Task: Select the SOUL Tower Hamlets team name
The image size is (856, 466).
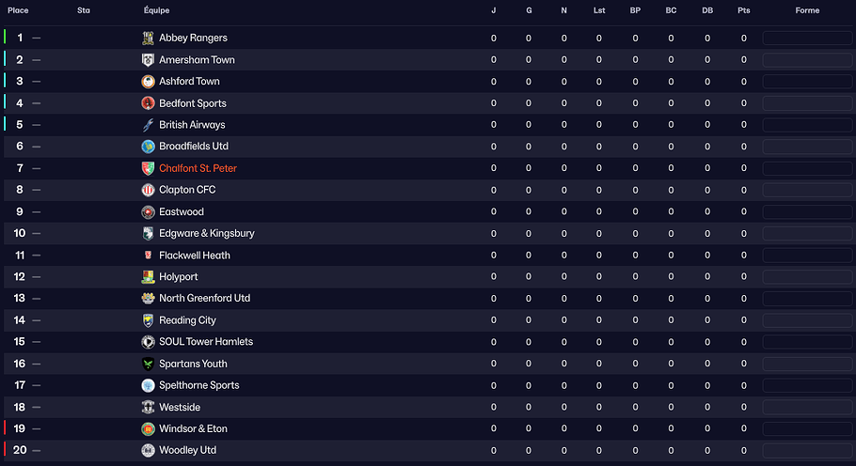Action: pos(206,342)
